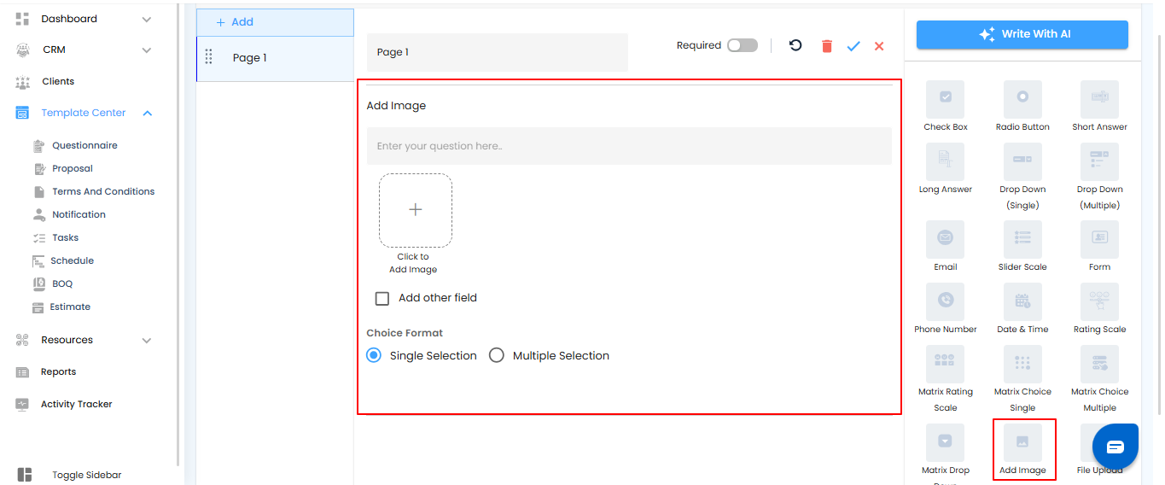This screenshot has height=485, width=1165.
Task: Check the Add other field checkbox
Action: (x=382, y=299)
